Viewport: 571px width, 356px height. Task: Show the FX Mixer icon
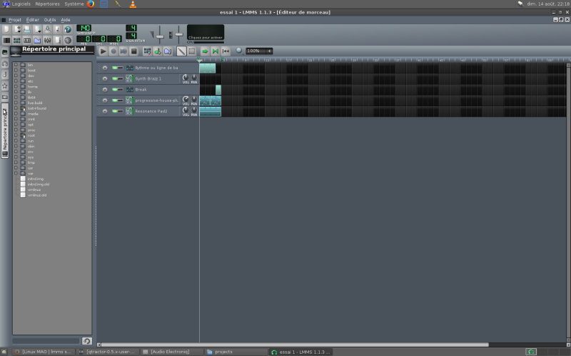click(47, 40)
